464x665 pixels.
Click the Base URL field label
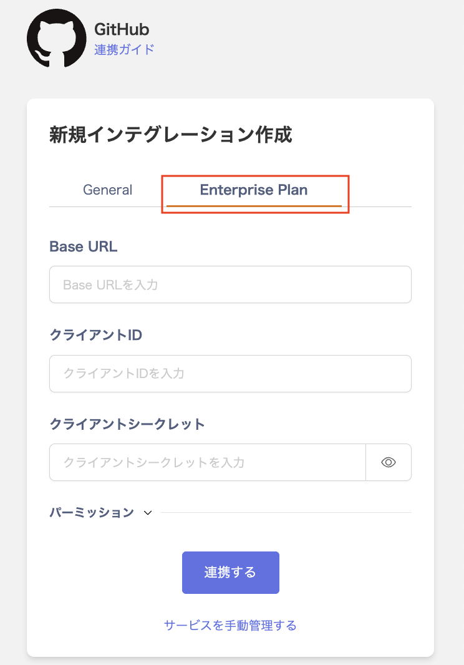[83, 246]
